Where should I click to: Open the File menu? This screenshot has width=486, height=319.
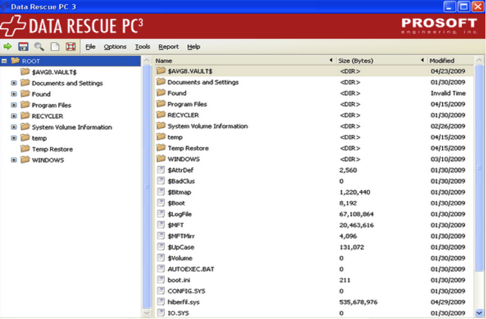pos(90,47)
